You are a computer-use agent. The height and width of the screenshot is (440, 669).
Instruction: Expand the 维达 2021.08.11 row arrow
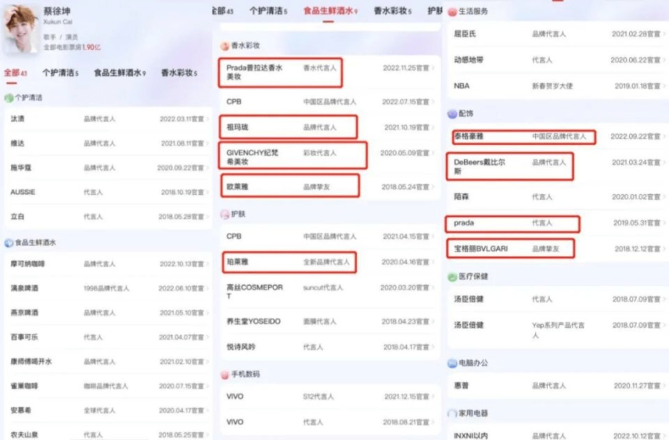click(208, 143)
